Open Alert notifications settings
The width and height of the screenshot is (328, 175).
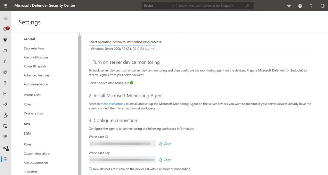click(36, 57)
